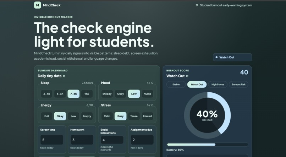
Task: Click the Assignments due input field
Action: point(142,140)
